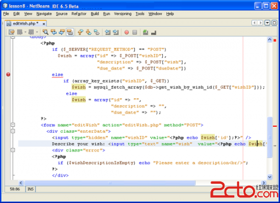Viewport: 280px width, 203px height.
Task: Open the Versioning menu
Action: (x=123, y=14)
